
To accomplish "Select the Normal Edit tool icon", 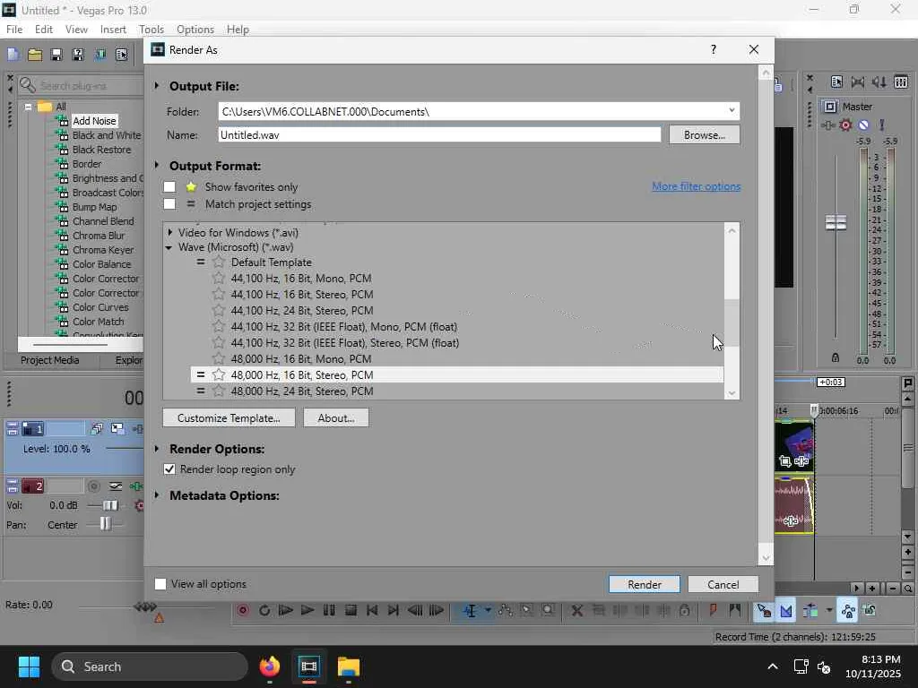I will click(470, 611).
